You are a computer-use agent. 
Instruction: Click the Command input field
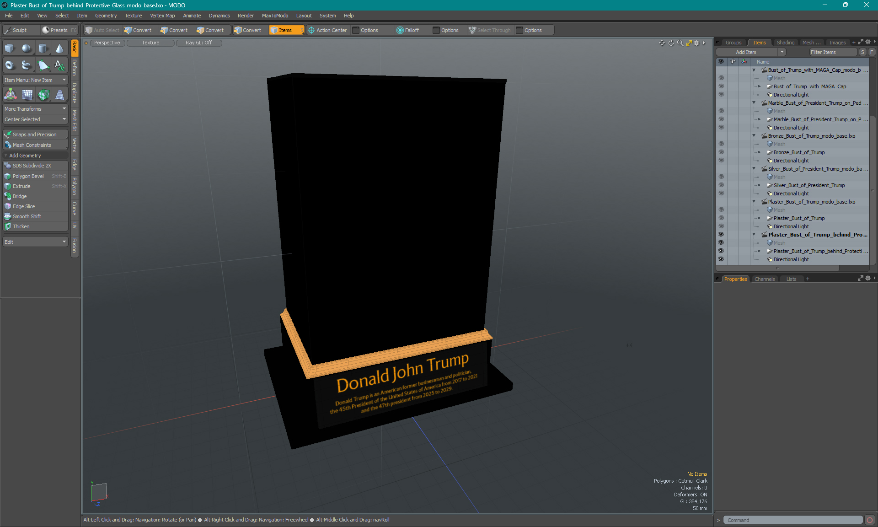point(792,520)
